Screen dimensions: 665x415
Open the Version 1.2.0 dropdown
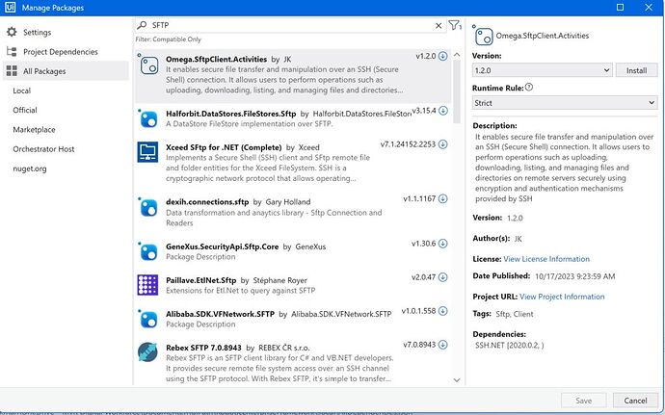(542, 70)
